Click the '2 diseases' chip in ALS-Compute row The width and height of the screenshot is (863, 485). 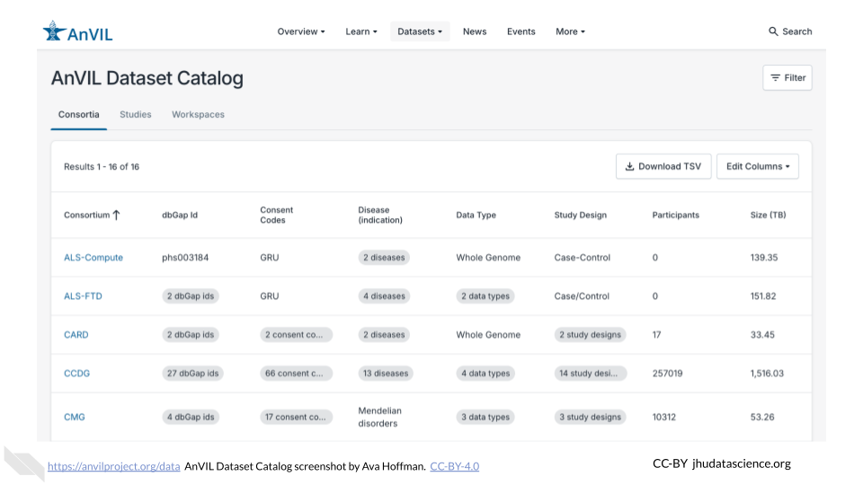pos(384,258)
